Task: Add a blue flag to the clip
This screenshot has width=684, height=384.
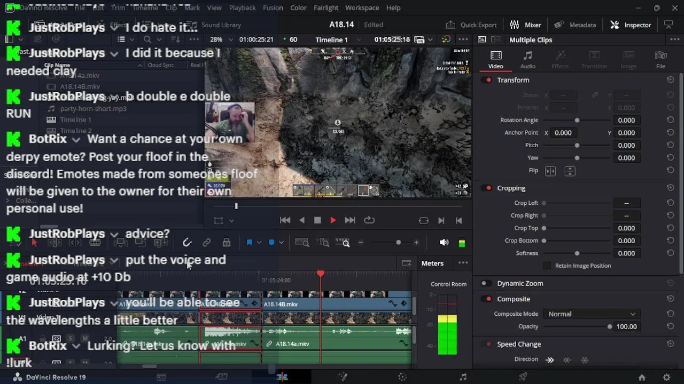Action: (249, 243)
